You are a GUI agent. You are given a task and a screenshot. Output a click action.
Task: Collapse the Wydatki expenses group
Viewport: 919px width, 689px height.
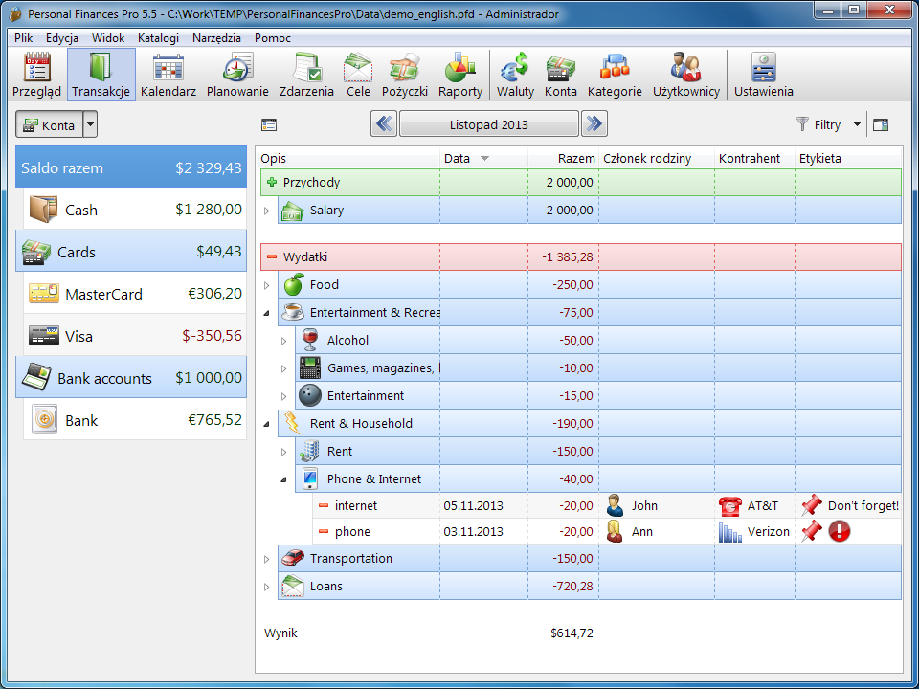[272, 257]
